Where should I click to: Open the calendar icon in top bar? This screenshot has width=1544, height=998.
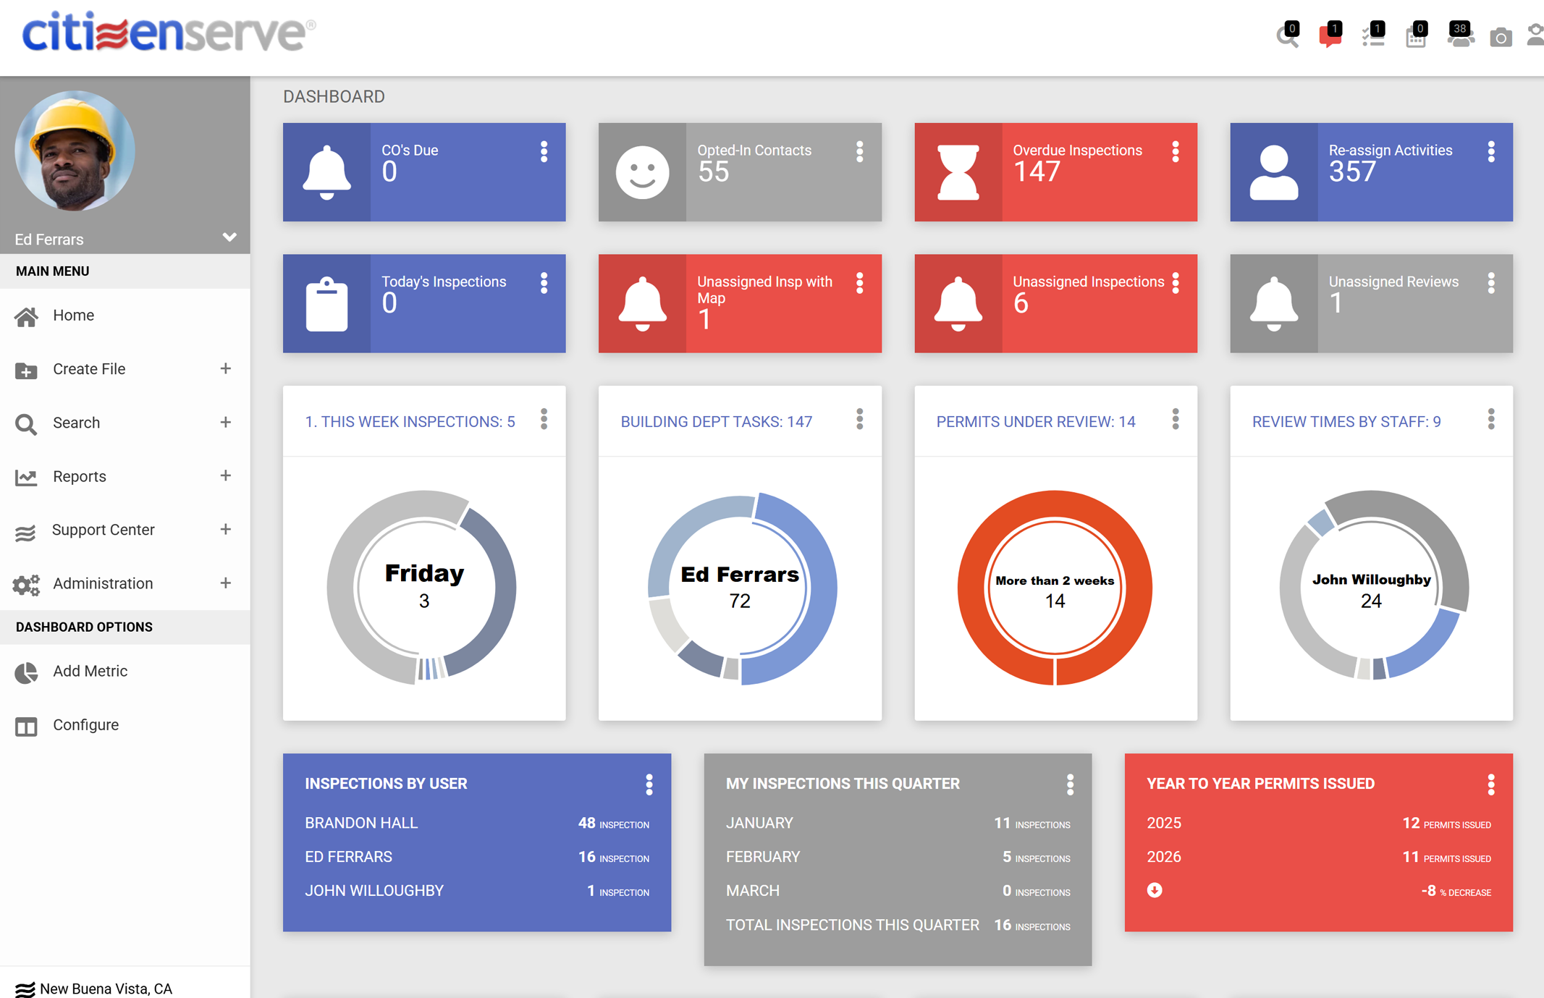[x=1416, y=37]
